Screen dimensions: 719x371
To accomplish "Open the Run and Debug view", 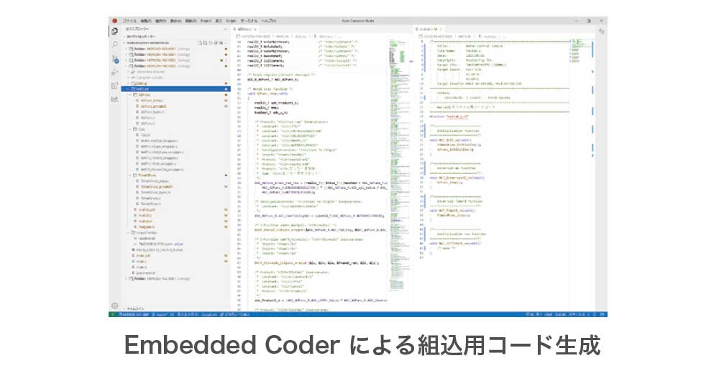I will (115, 72).
